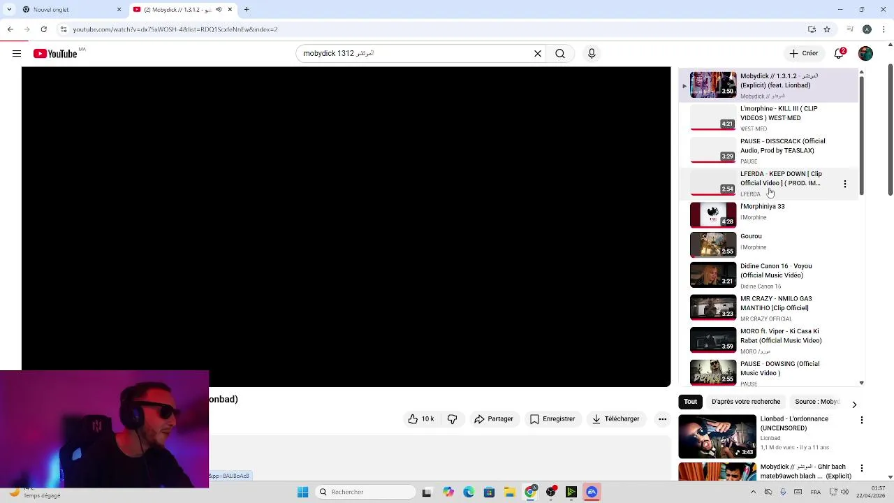This screenshot has height=503, width=894.
Task: Open File Explorer from taskbar
Action: (x=510, y=493)
